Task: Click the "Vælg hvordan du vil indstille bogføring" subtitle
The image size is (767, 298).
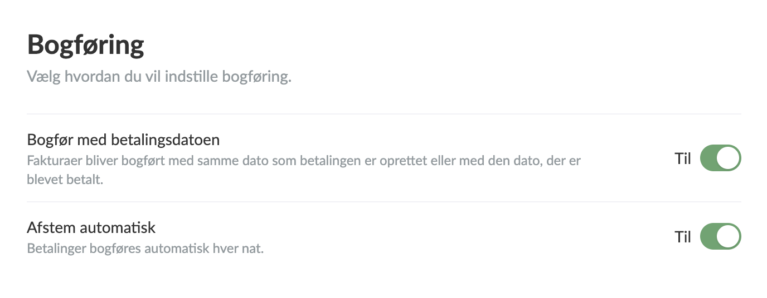Action: (x=159, y=77)
